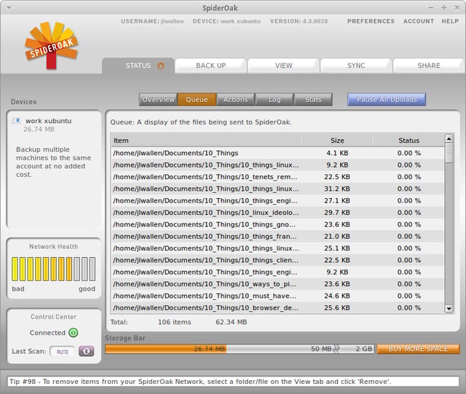
Task: Open the SHARE tab
Action: [x=429, y=66]
